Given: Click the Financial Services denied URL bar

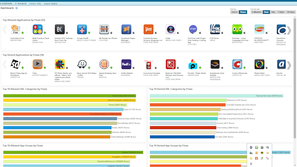Looking at the screenshot, I should (x=216, y=96).
